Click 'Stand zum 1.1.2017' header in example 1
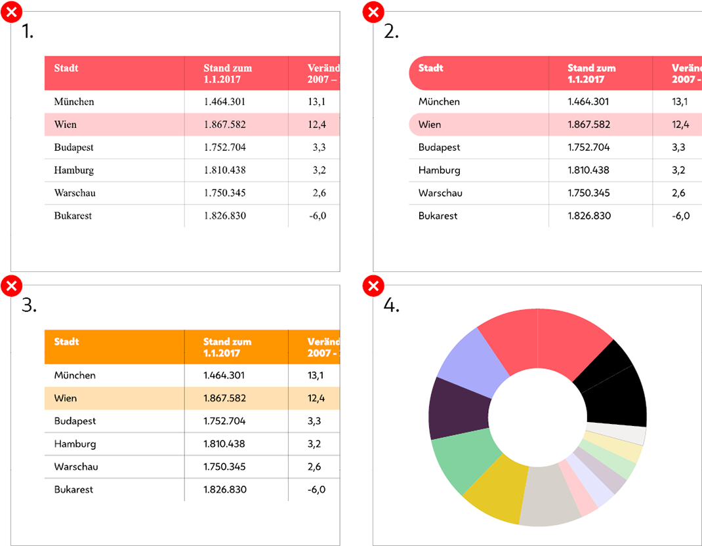This screenshot has height=546, width=702. [227, 73]
